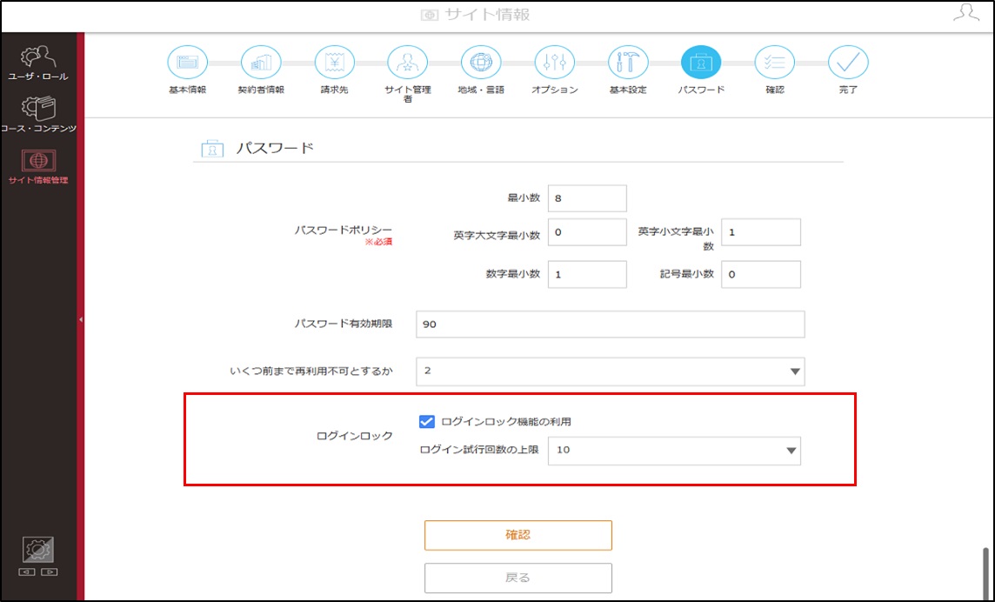The image size is (995, 602).
Task: Go to the 基本情報 wizard step icon
Action: coord(187,63)
